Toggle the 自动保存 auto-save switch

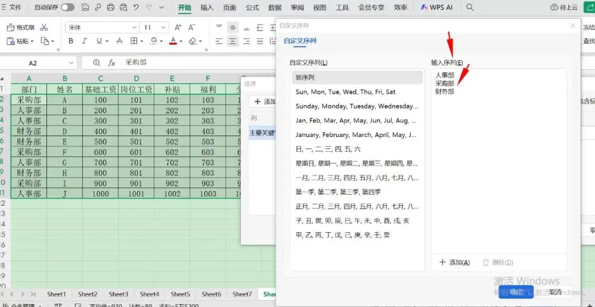tap(68, 7)
